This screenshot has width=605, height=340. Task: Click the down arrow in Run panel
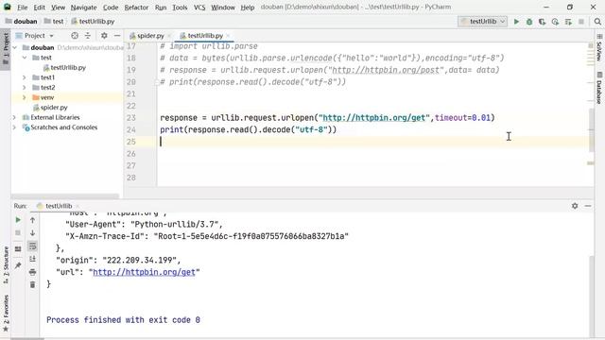[x=32, y=233]
